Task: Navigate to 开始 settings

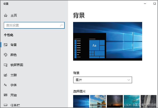Action: pos(14,95)
